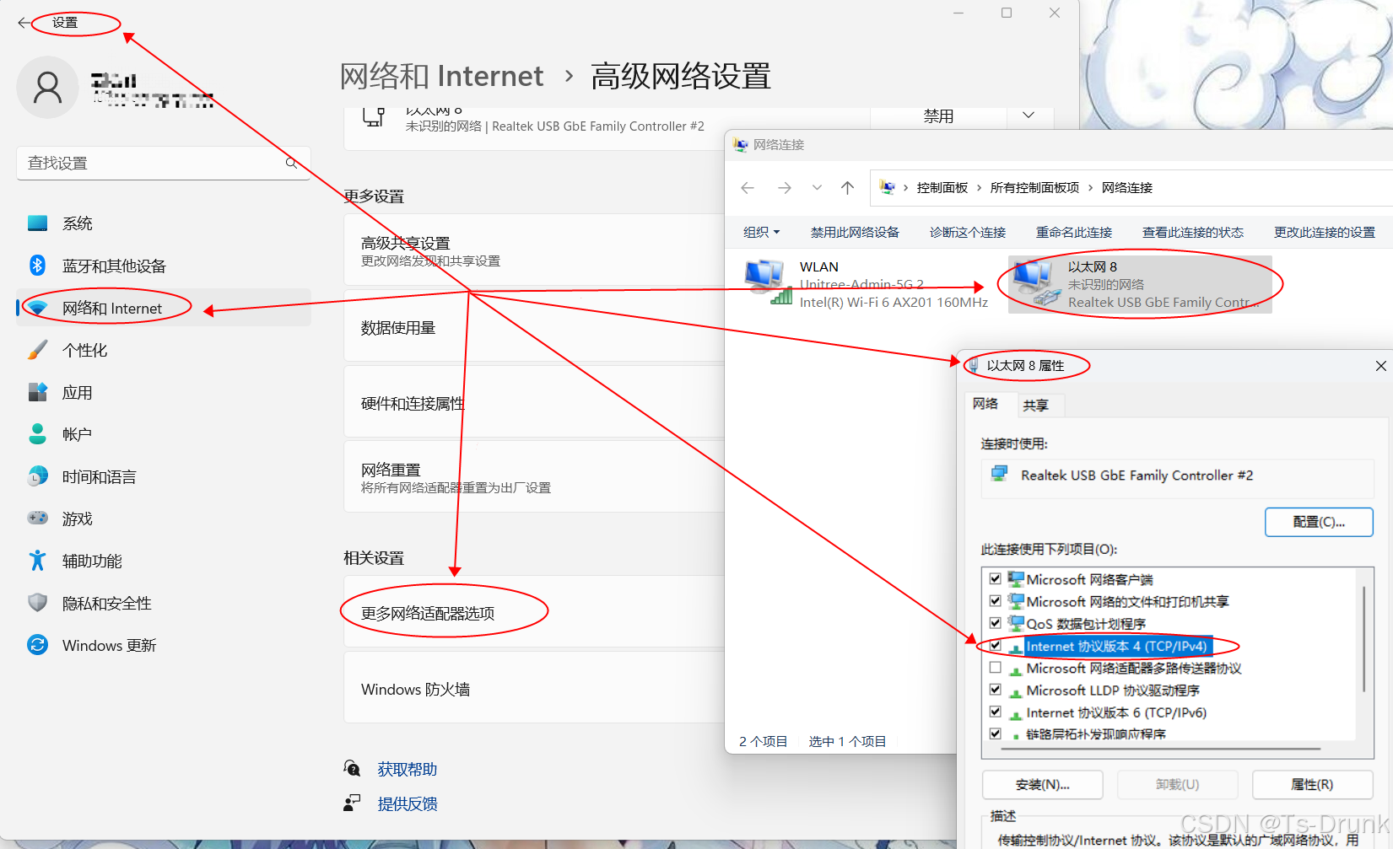This screenshot has width=1393, height=849.
Task: Click the user profile avatar
Action: click(47, 88)
